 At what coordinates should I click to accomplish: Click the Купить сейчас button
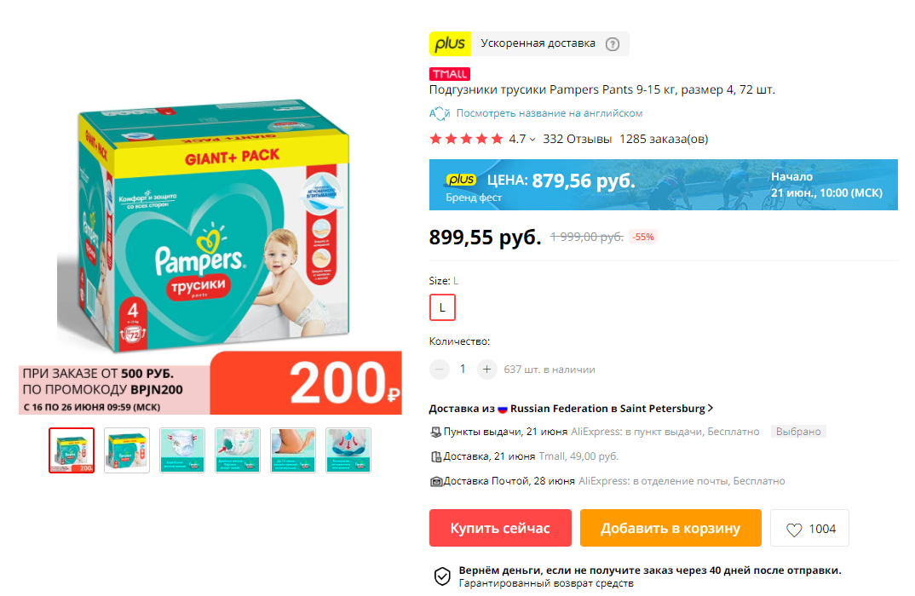pyautogui.click(x=500, y=528)
